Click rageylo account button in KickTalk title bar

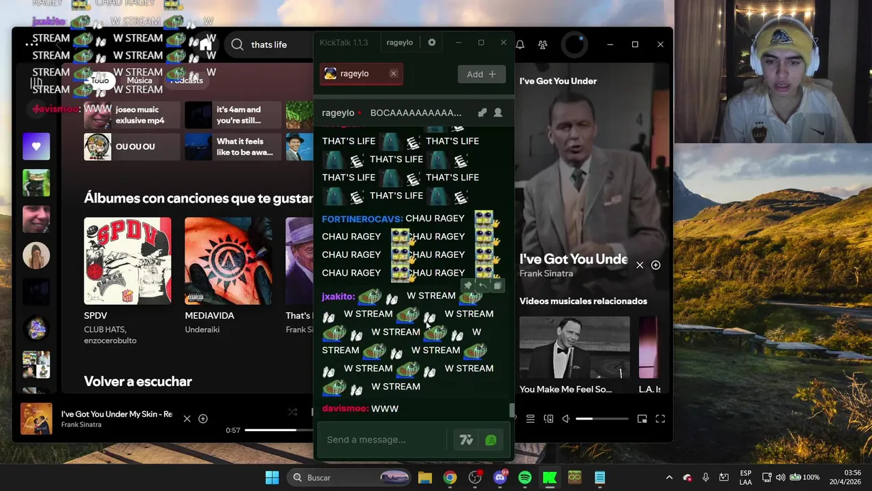(x=399, y=42)
